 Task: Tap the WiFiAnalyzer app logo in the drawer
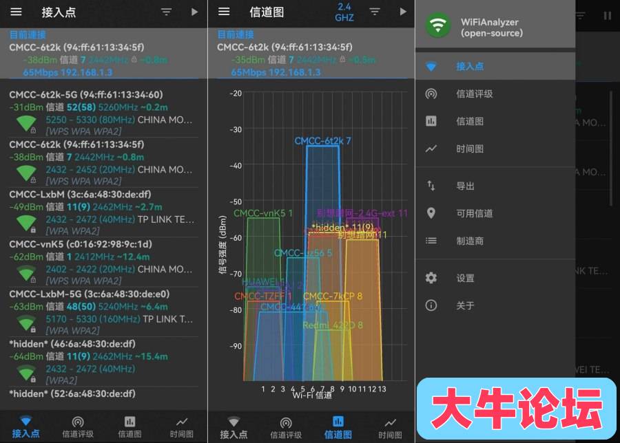[437, 25]
